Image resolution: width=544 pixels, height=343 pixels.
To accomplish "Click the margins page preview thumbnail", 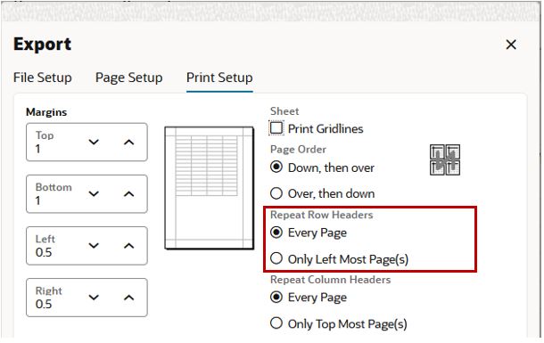I will coord(210,188).
